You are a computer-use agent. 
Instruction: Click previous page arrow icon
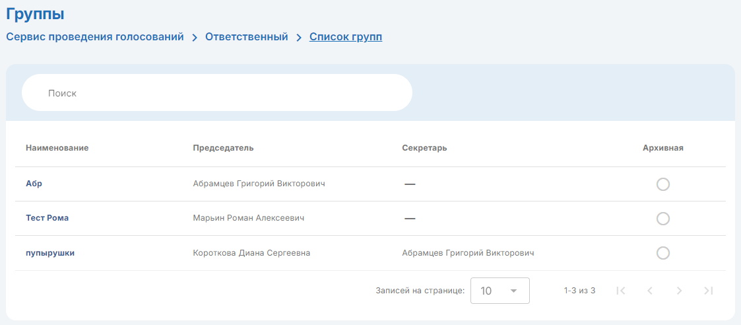pos(650,291)
